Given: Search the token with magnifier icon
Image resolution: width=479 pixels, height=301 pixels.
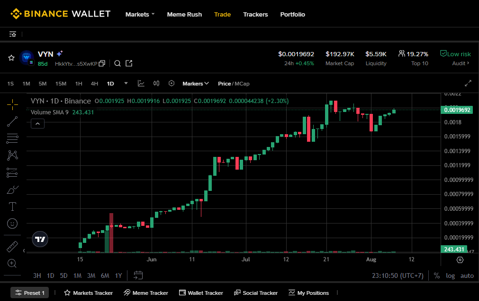Looking at the screenshot, I should (x=117, y=63).
